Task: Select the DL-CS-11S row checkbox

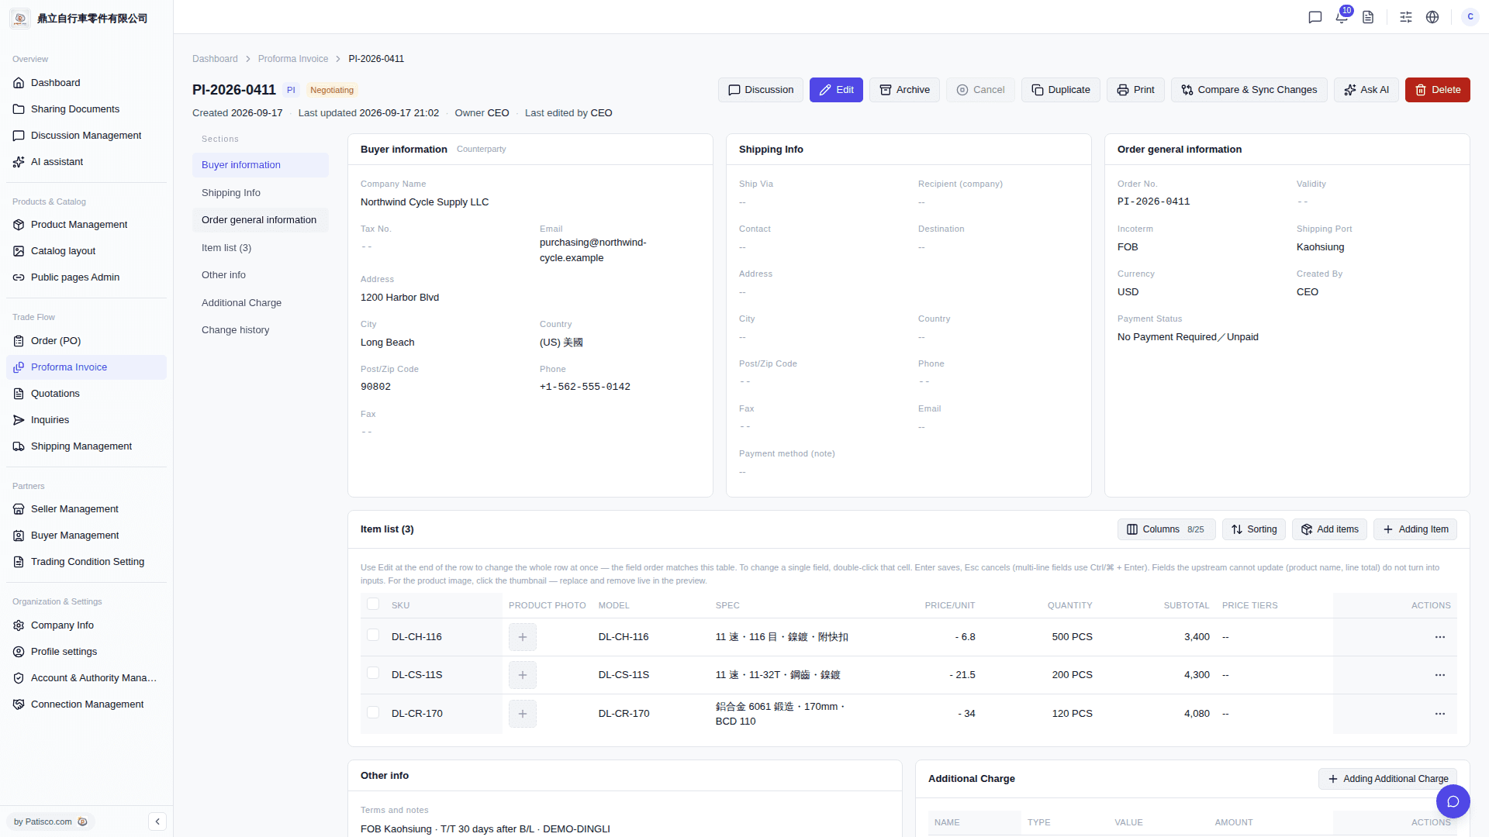Action: pos(373,673)
